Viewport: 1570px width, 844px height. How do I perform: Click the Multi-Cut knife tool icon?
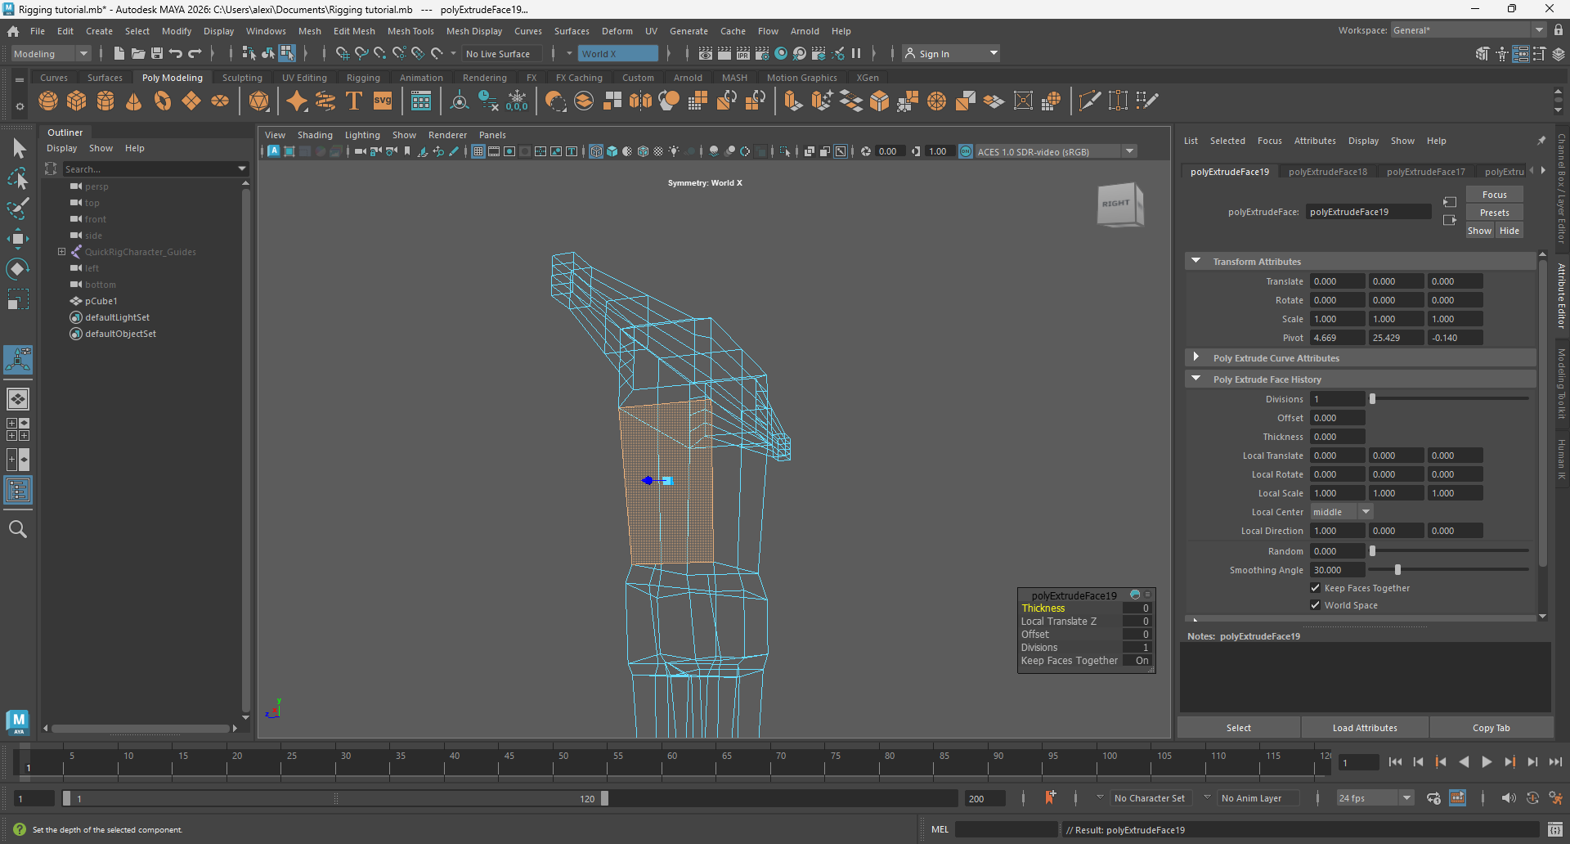click(1089, 101)
